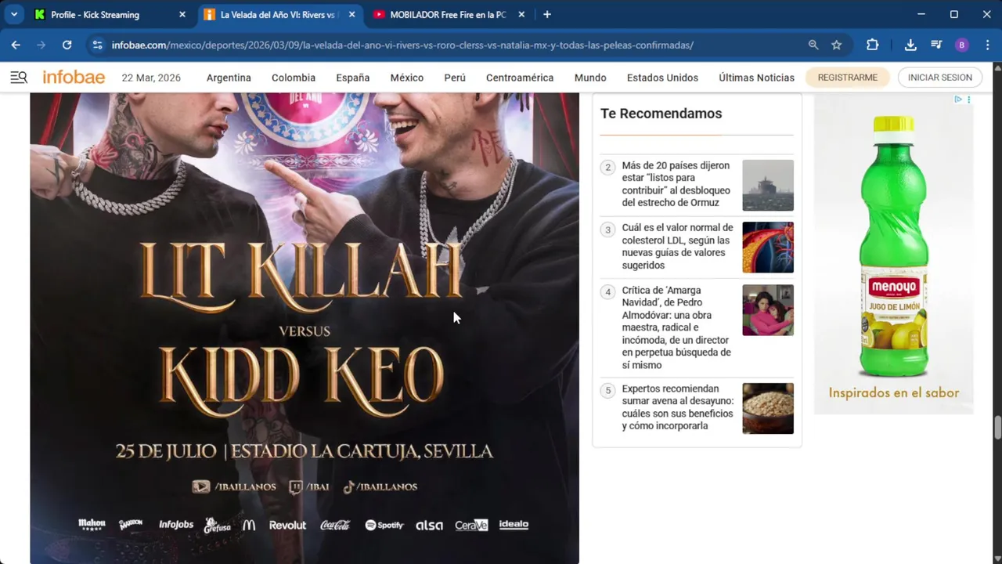Switch to La Velada del Año VI tab
The image size is (1002, 564).
click(278, 14)
